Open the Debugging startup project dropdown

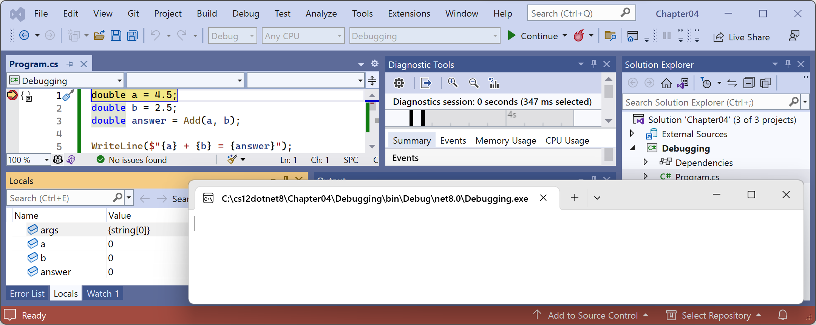[x=425, y=36]
